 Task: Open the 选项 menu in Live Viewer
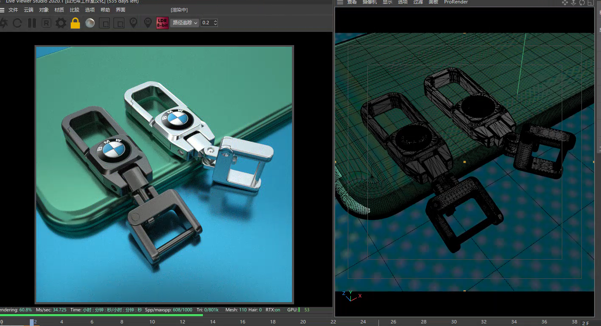click(x=90, y=10)
